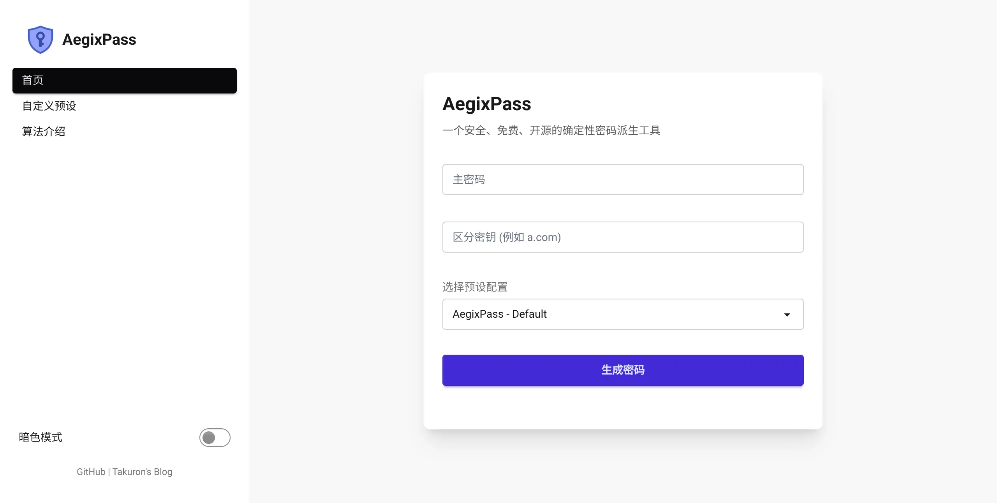Screen dimensions: 997x503
Task: Click the 暗色模式 label text
Action: [x=41, y=437]
